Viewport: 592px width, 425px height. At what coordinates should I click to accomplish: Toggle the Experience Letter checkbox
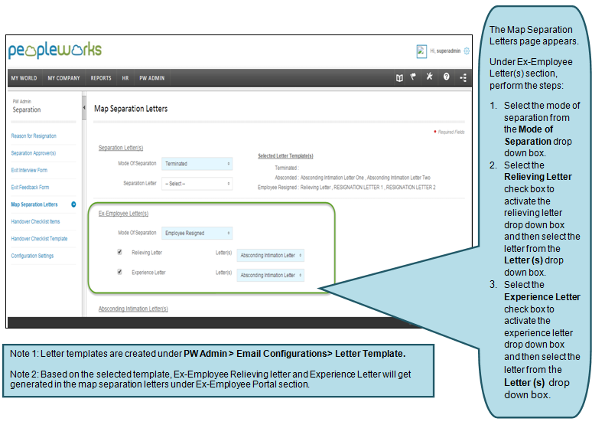(x=119, y=272)
